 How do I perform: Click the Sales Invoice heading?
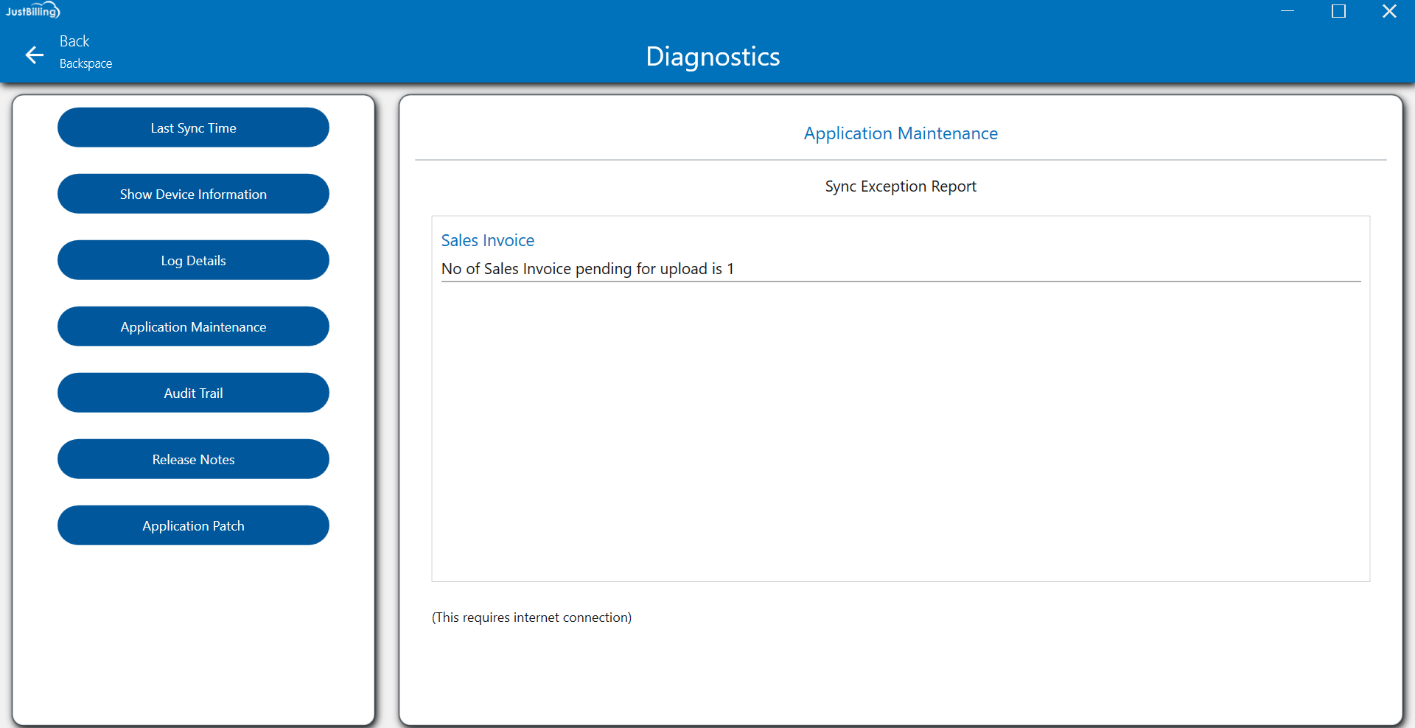(487, 240)
